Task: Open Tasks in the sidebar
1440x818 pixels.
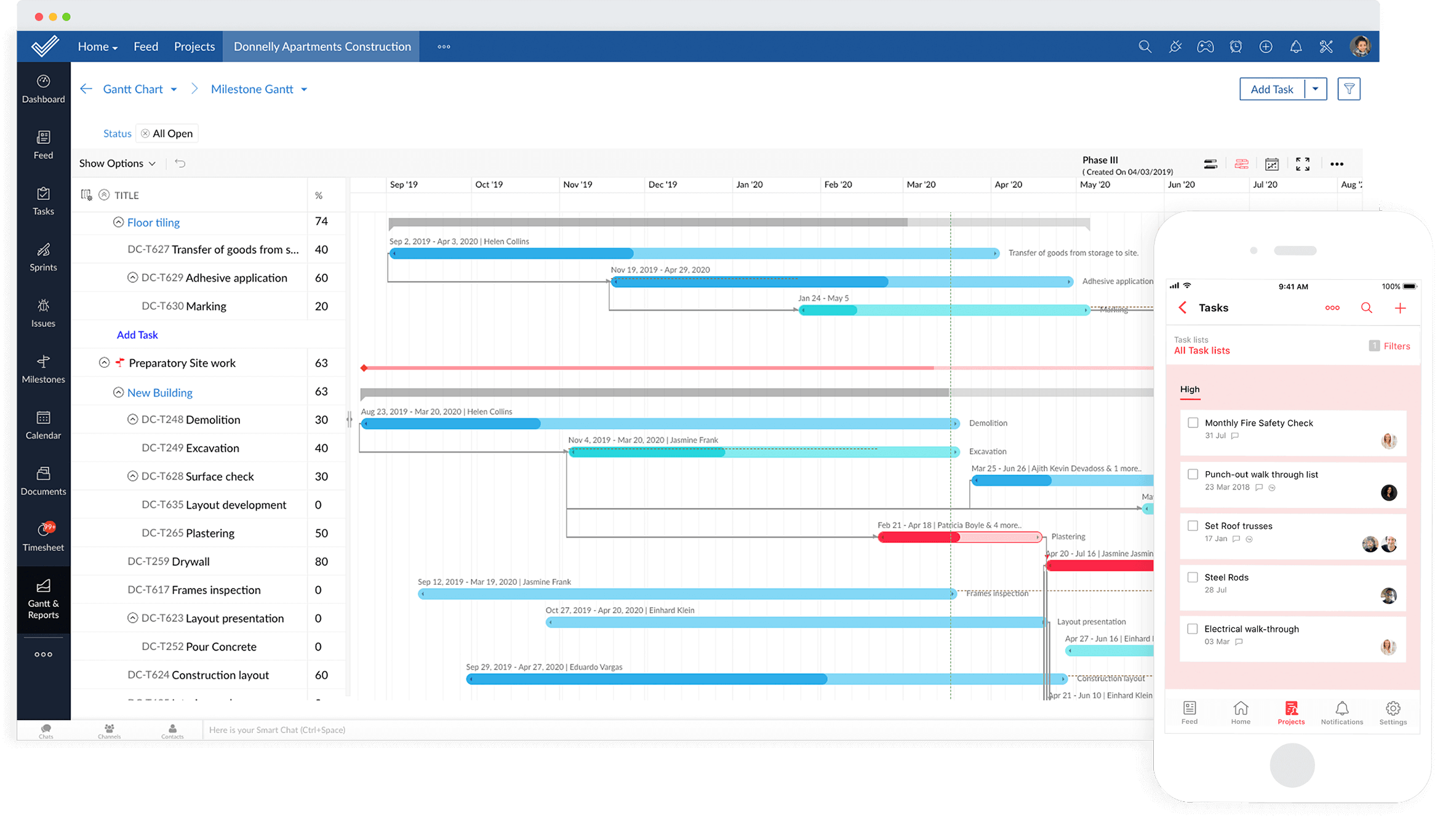Action: (43, 202)
